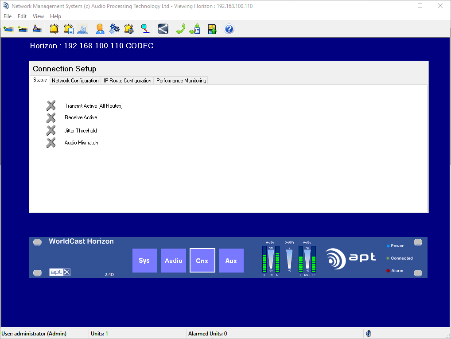The image size is (451, 339).
Task: Click the Connected LED indicator
Action: 388,258
